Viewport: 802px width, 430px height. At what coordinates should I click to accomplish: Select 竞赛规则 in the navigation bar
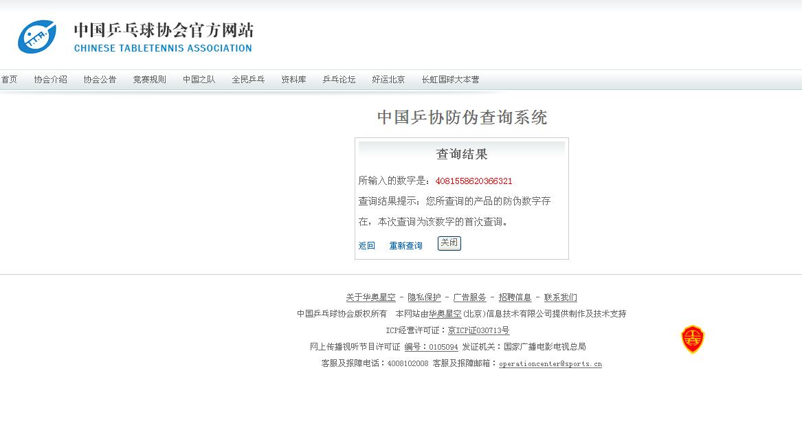[x=150, y=80]
